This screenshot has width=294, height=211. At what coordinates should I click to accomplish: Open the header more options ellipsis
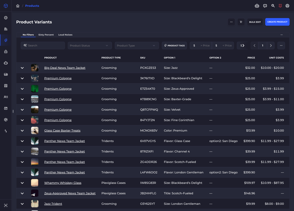coord(231,22)
